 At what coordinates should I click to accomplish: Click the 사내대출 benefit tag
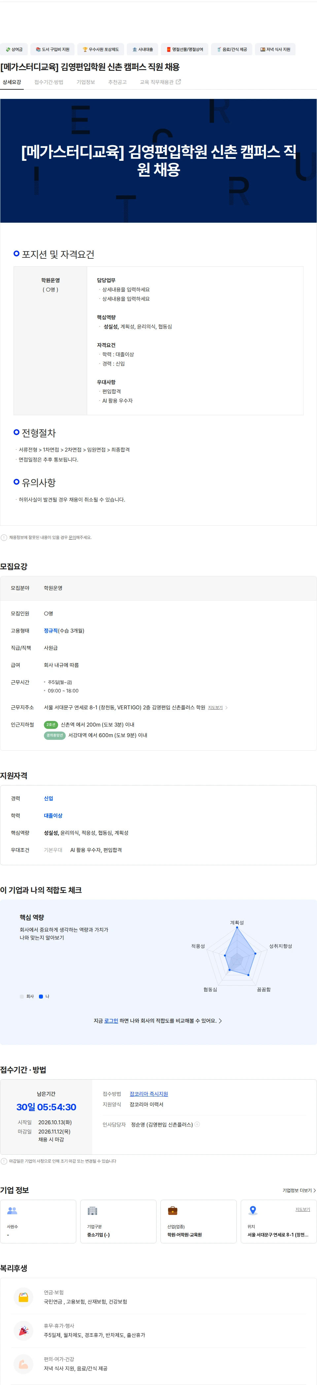point(142,50)
